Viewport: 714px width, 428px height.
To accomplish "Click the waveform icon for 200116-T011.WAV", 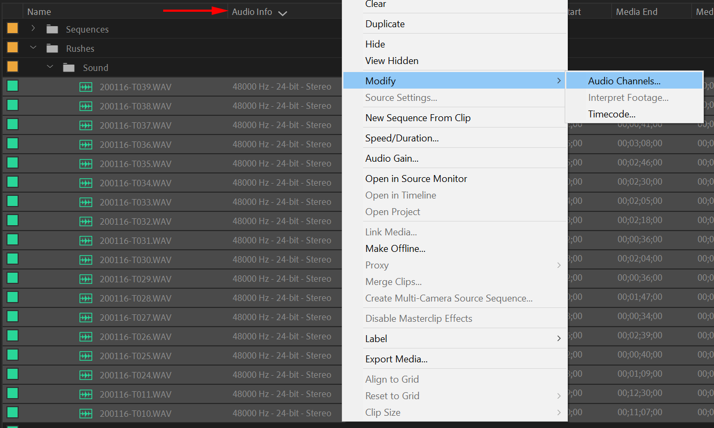I will [x=85, y=394].
